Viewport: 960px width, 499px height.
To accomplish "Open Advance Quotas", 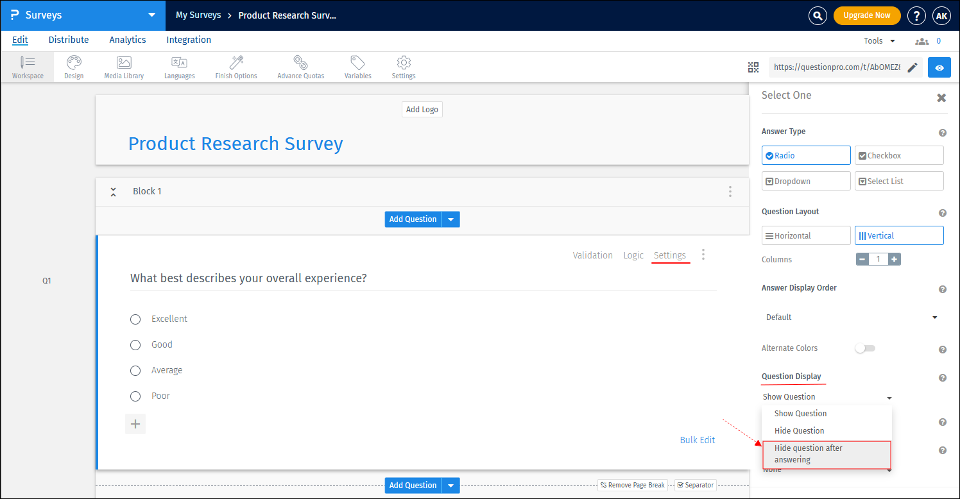I will pyautogui.click(x=300, y=66).
